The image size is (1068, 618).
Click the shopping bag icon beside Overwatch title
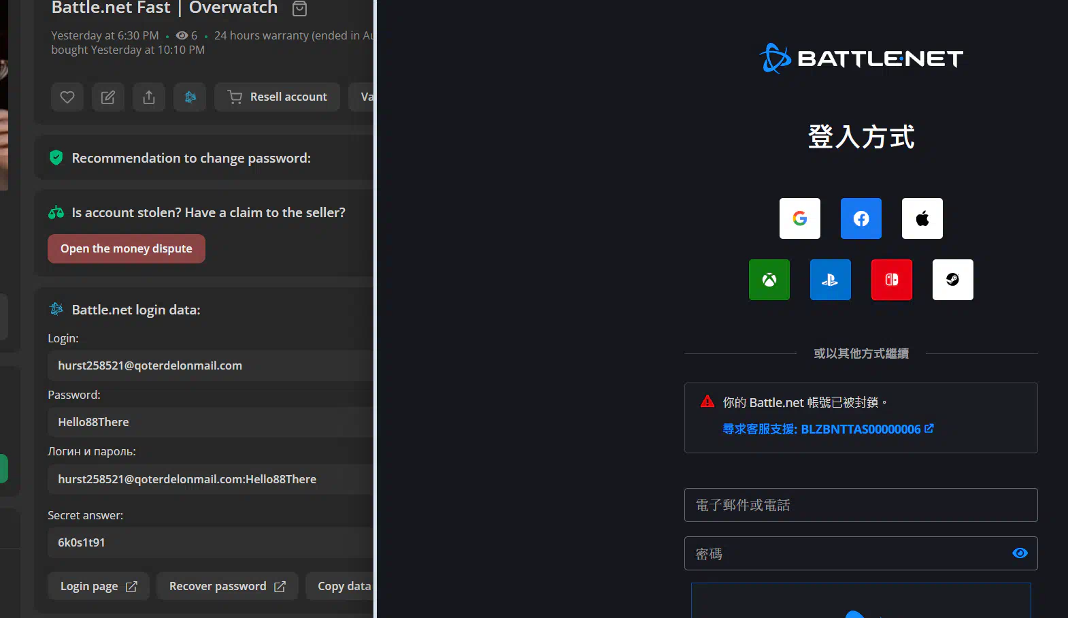click(x=299, y=8)
